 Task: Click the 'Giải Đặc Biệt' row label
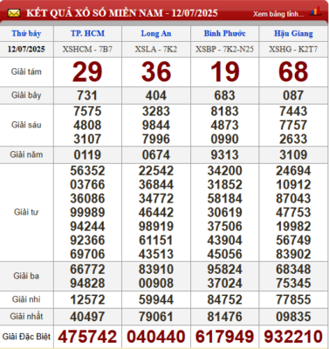(26, 337)
